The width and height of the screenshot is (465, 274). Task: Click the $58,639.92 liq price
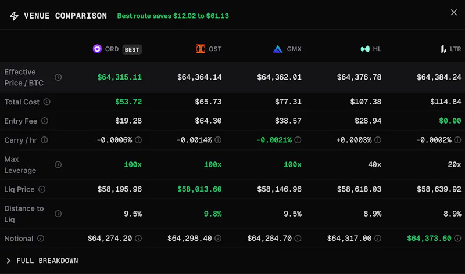[439, 189]
